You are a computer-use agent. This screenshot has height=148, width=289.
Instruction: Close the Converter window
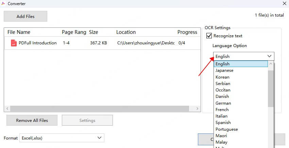284,3
